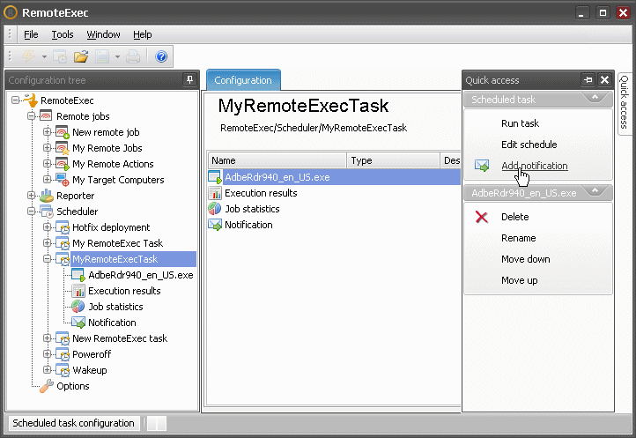Expand the Reporter node
Viewport: 636px width, 438px height.
coord(31,195)
